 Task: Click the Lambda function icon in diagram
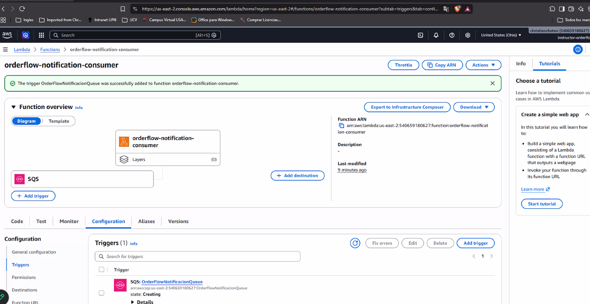pyautogui.click(x=124, y=141)
